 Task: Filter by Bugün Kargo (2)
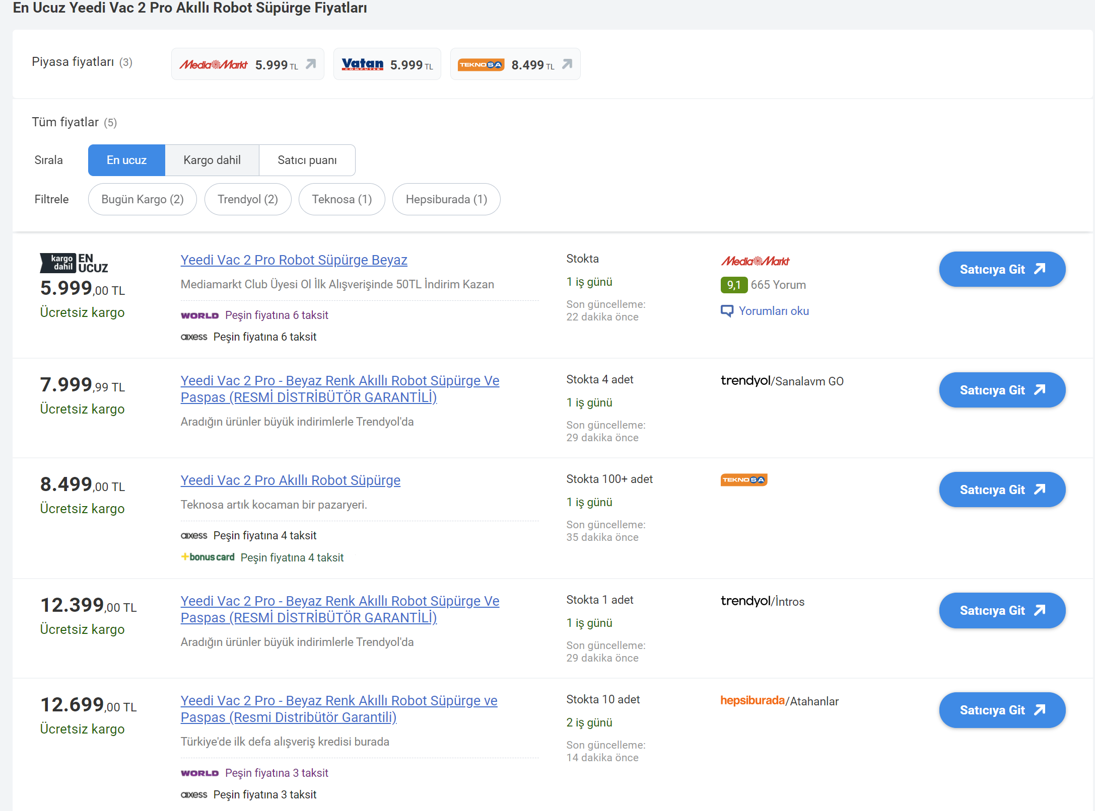pos(143,199)
